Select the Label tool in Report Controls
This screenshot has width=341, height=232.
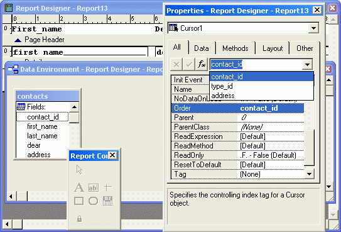[x=79, y=187]
